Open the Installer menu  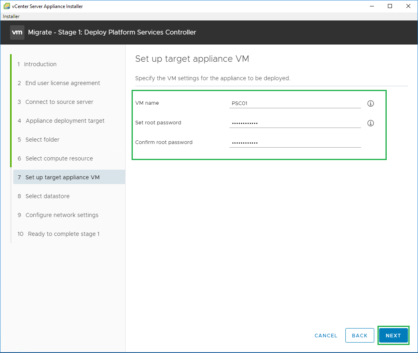point(11,16)
